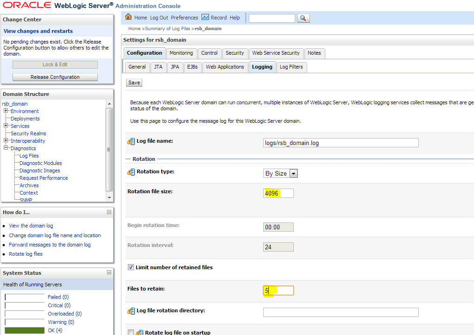Open rsb_domain root in Domain Structure

point(15,104)
